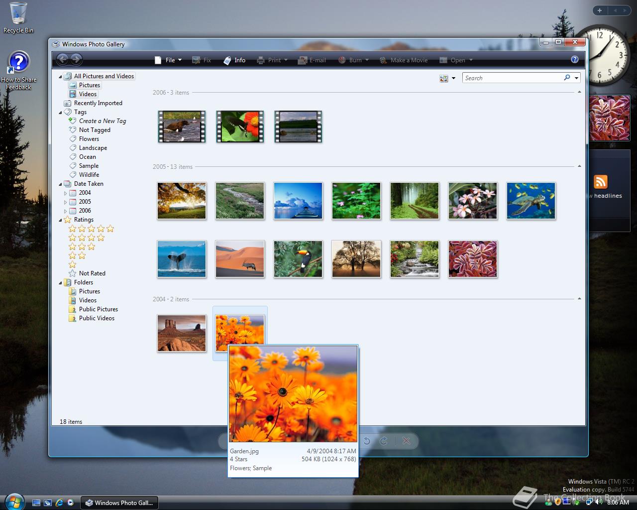Open the File menu
The image size is (637, 510).
click(168, 60)
